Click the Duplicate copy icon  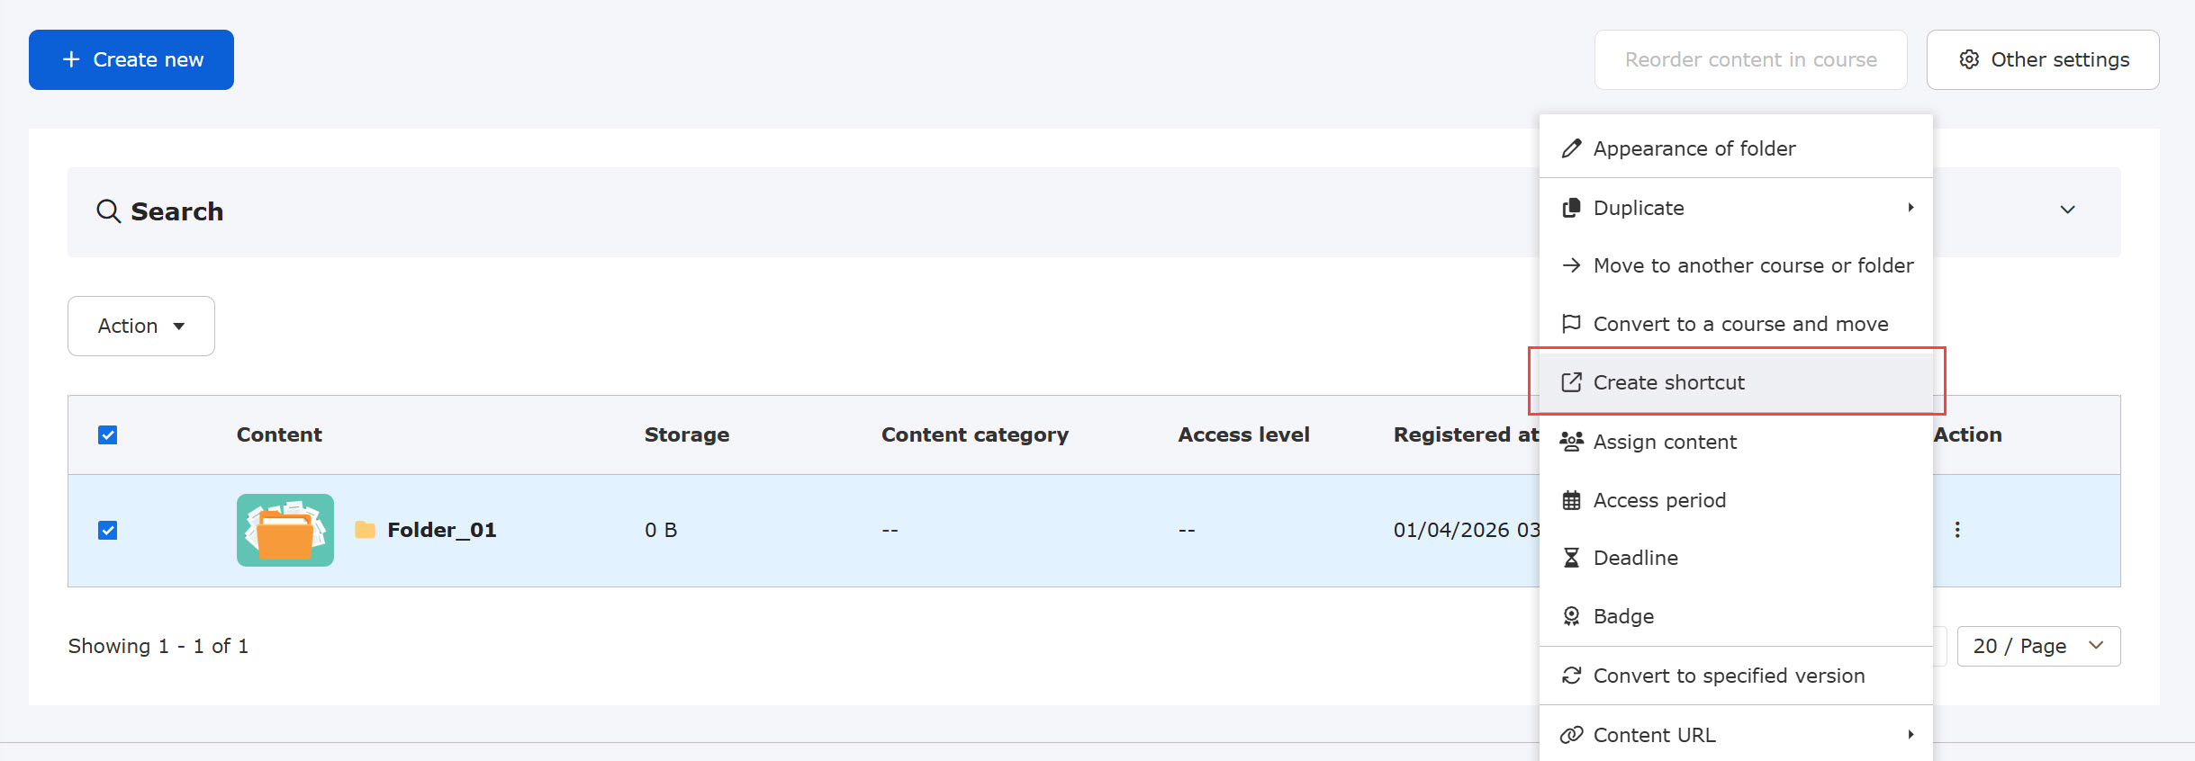(x=1571, y=208)
